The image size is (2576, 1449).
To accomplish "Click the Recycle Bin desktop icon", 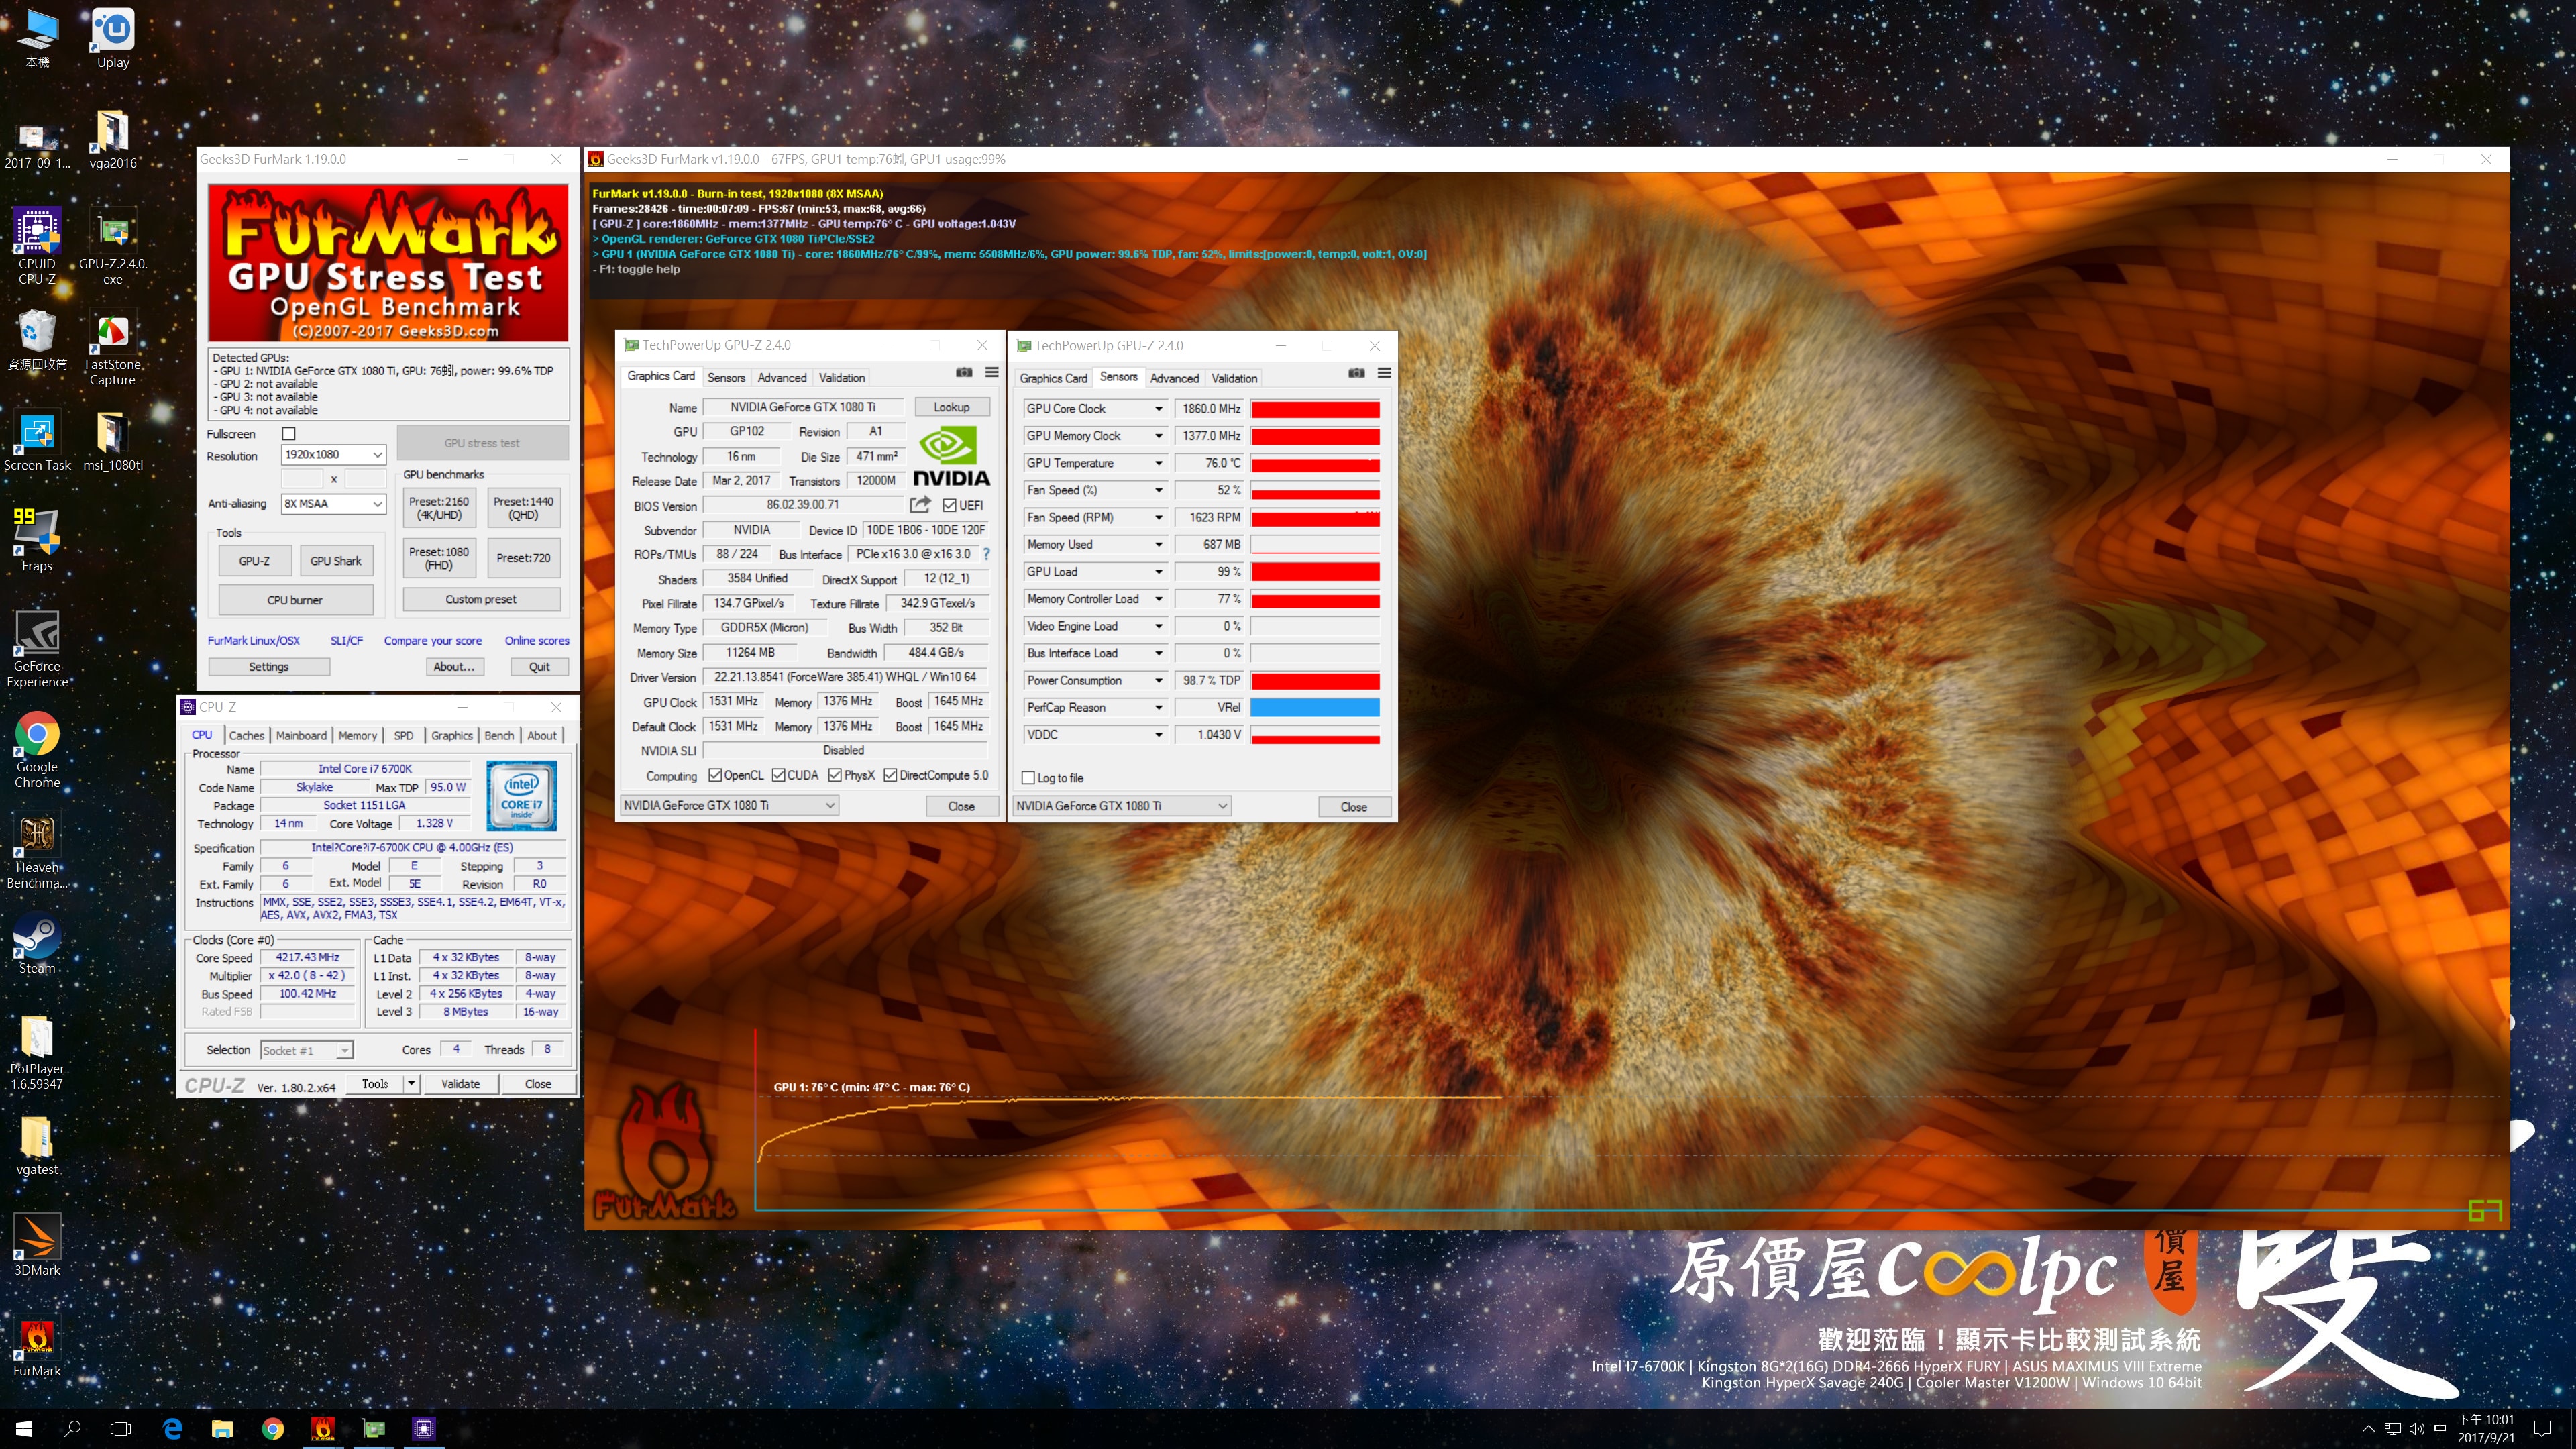I will [37, 340].
